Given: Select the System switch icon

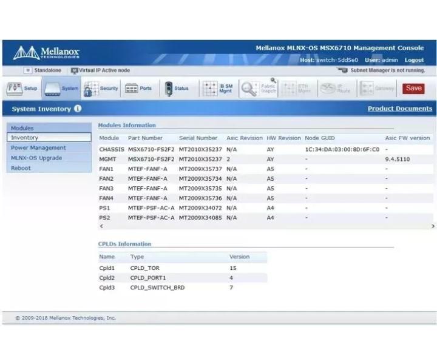Looking at the screenshot, I should pyautogui.click(x=52, y=89).
